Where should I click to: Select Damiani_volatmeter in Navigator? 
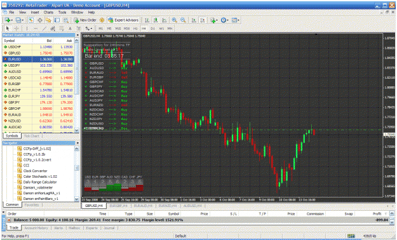coord(38,187)
